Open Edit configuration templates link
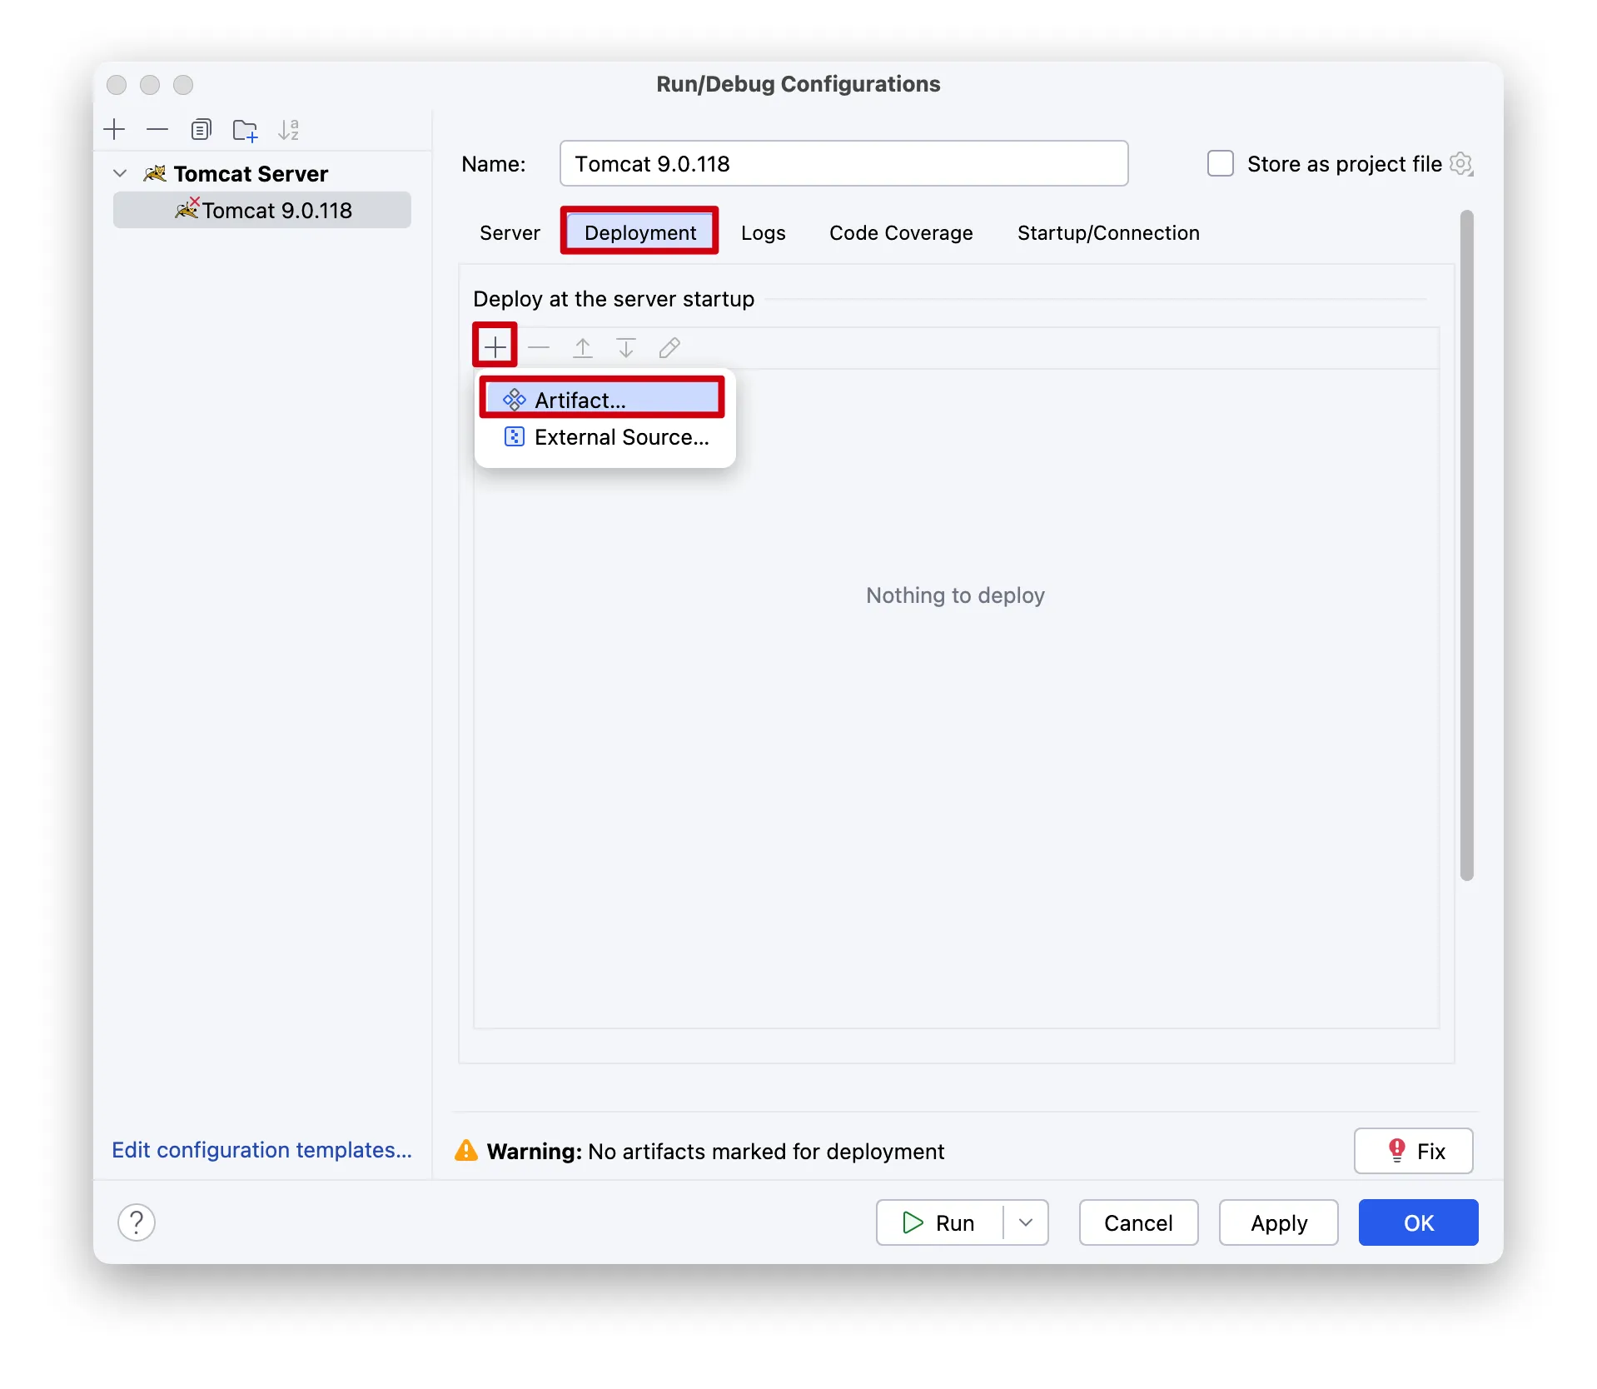 coord(261,1150)
